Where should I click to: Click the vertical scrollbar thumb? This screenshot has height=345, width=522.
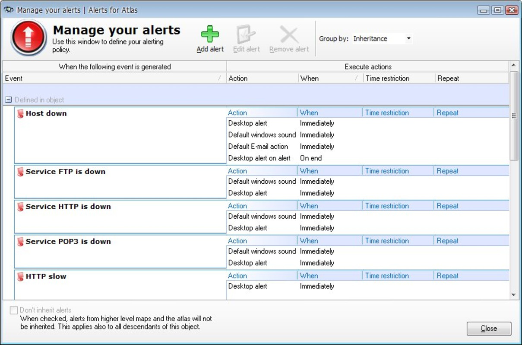click(x=514, y=116)
